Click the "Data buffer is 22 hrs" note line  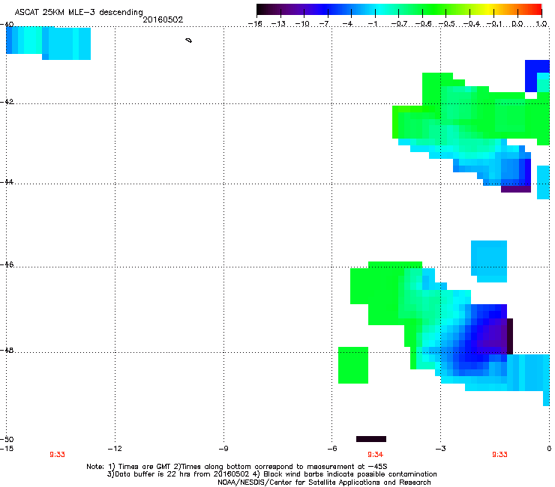pos(271,474)
